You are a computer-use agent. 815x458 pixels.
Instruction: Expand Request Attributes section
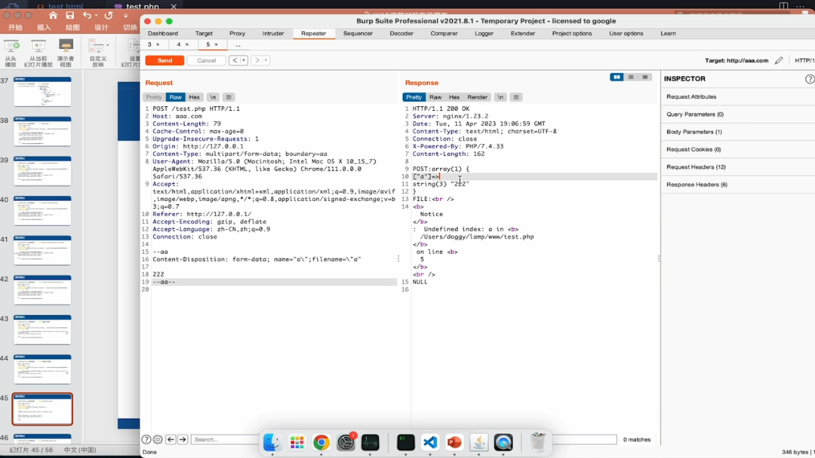pyautogui.click(x=738, y=96)
